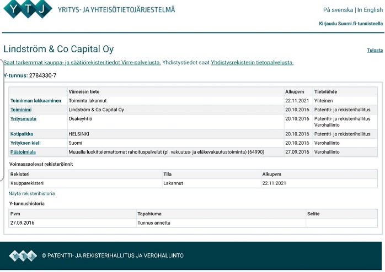Viewport: 385px width, 272px height.
Task: Open Yhdistysrekisterin tietopalvelusta link
Action: (252, 62)
